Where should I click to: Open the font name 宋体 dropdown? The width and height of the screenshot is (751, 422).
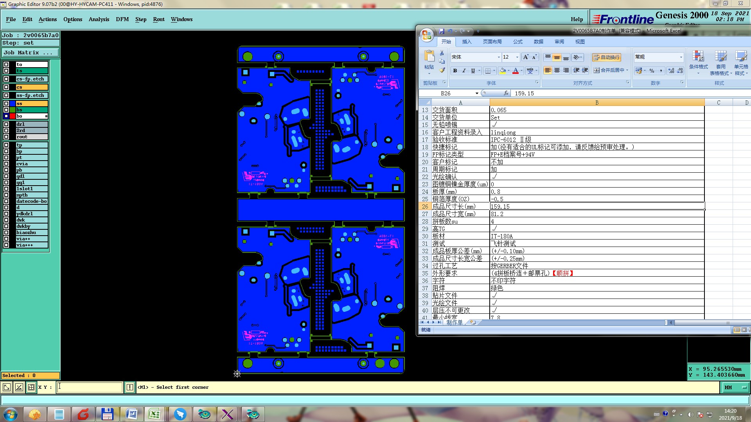pos(499,57)
